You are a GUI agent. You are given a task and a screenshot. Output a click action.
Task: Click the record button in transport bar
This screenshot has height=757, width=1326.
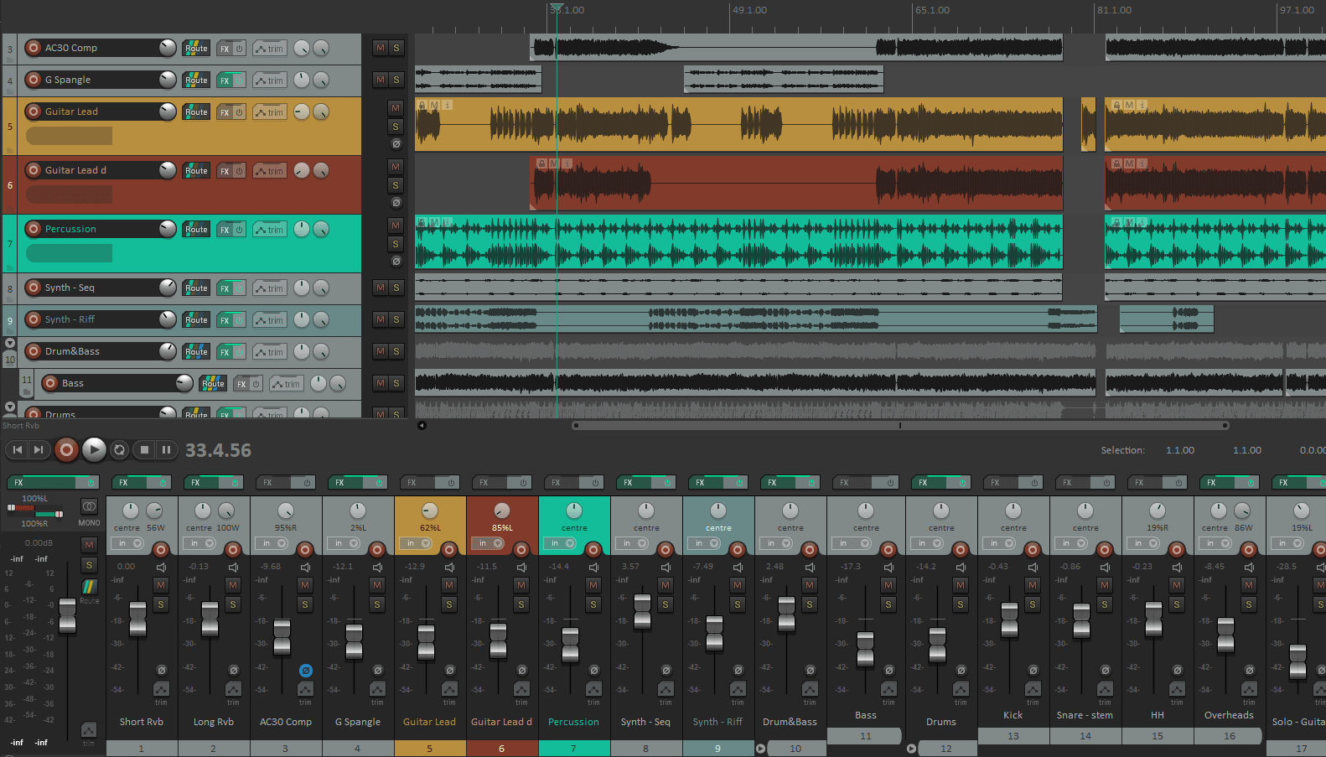pos(66,450)
